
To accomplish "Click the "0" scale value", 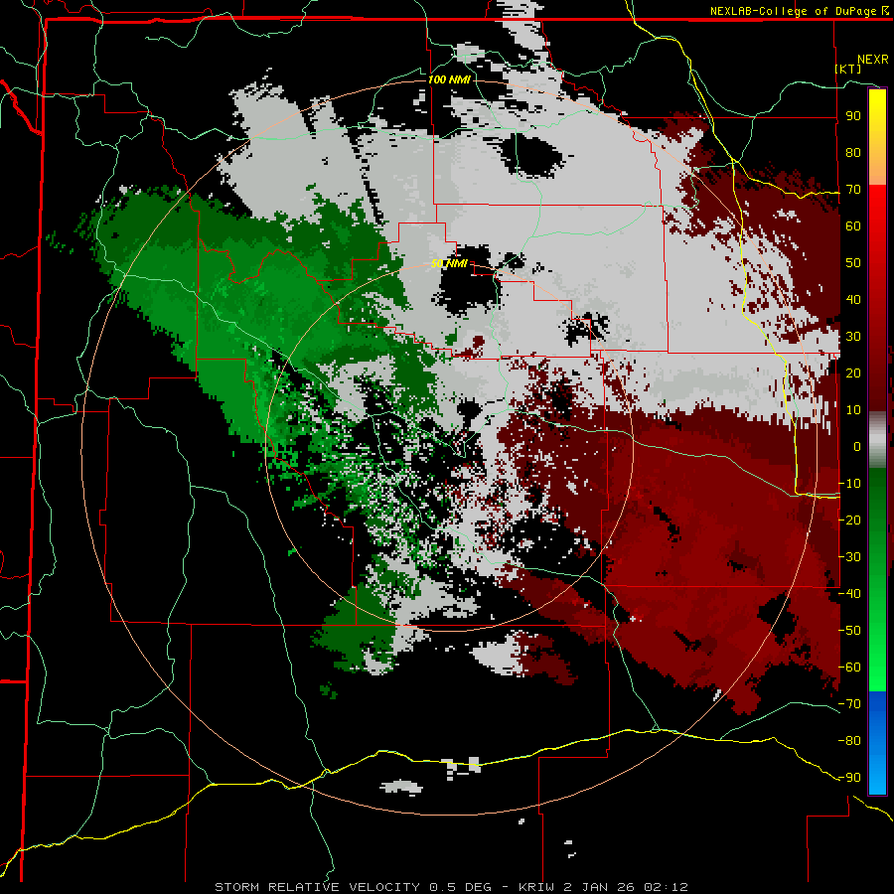I will click(857, 446).
